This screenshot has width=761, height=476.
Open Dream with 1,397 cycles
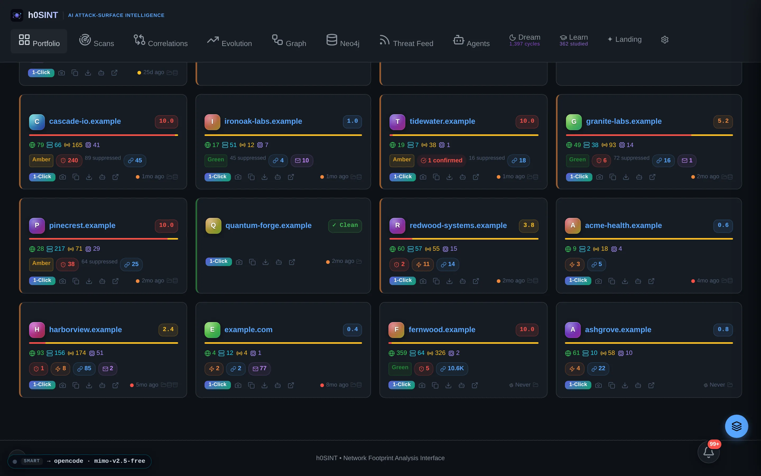coord(525,40)
